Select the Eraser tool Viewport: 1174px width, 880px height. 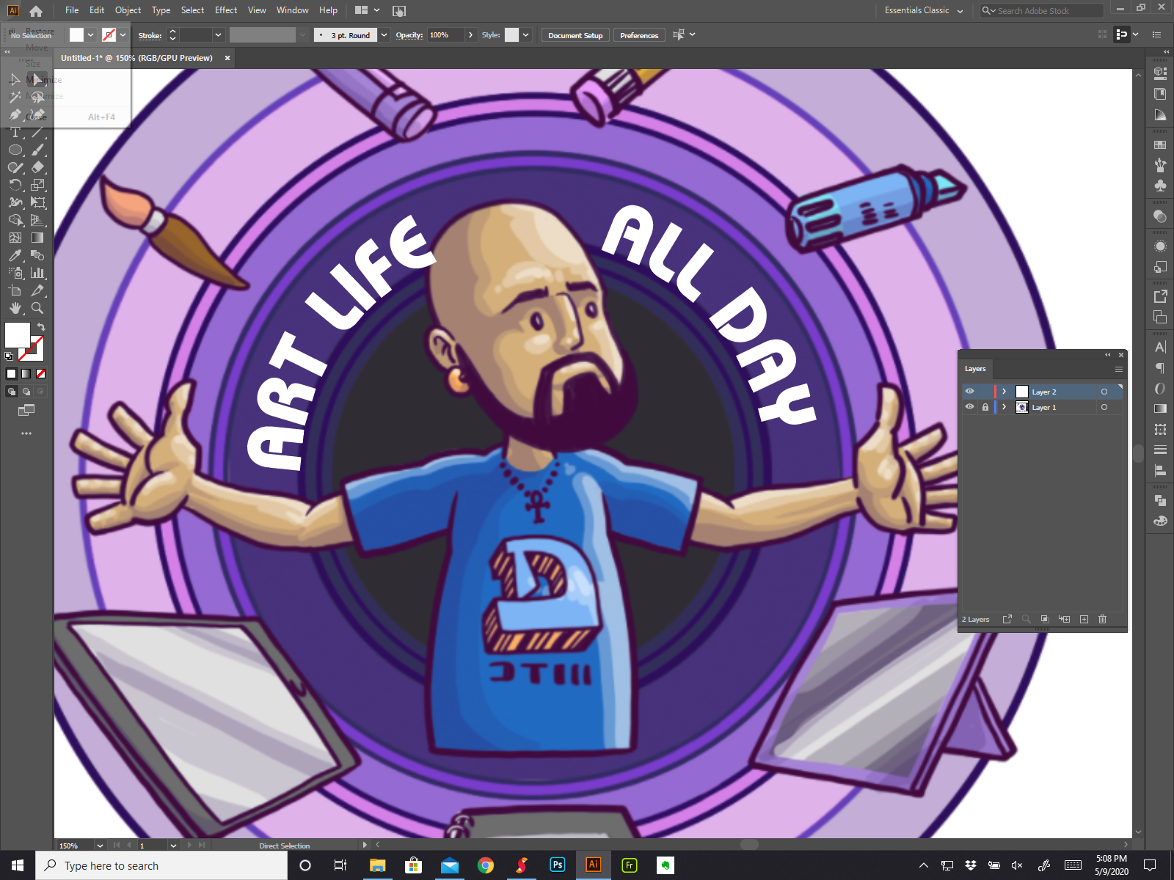click(38, 167)
